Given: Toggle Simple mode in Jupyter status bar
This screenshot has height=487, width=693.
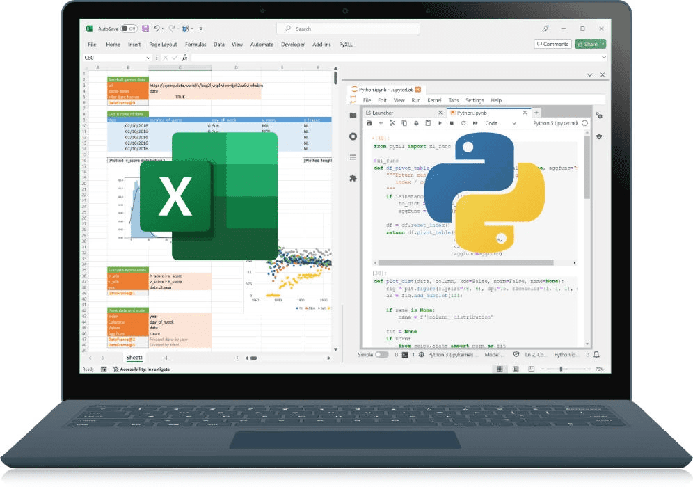Looking at the screenshot, I should (382, 355).
